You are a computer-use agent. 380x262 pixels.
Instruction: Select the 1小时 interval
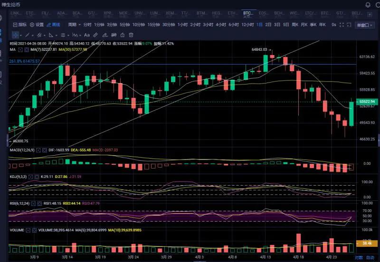pyautogui.click(x=182, y=25)
